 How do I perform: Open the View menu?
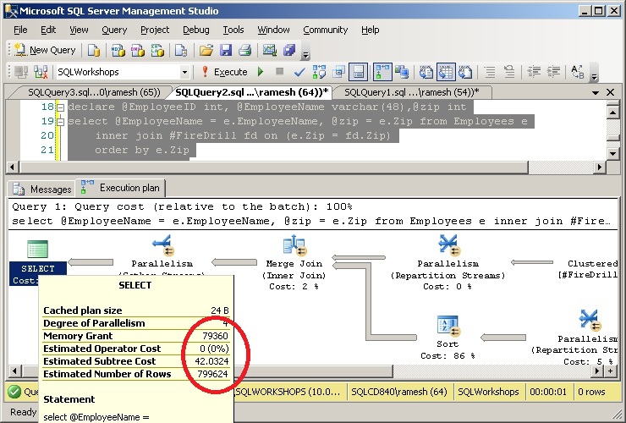(79, 30)
